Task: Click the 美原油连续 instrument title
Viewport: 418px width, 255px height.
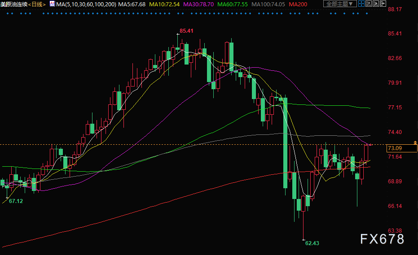Action: pyautogui.click(x=14, y=4)
